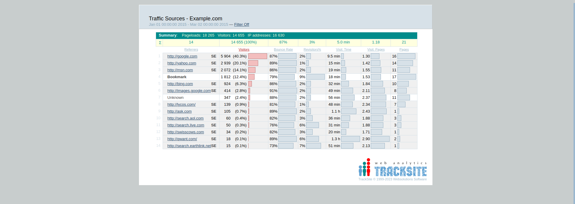This screenshot has width=575, height=204.
Task: Click the TrackSite logo image
Action: coord(393,168)
